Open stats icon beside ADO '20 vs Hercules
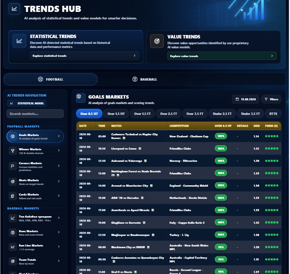Screen dimensions: 290x274 (x=142, y=198)
